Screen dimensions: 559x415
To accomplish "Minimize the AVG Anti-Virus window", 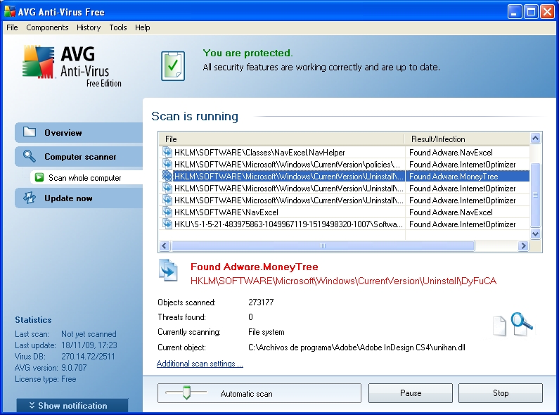I will (x=514, y=12).
